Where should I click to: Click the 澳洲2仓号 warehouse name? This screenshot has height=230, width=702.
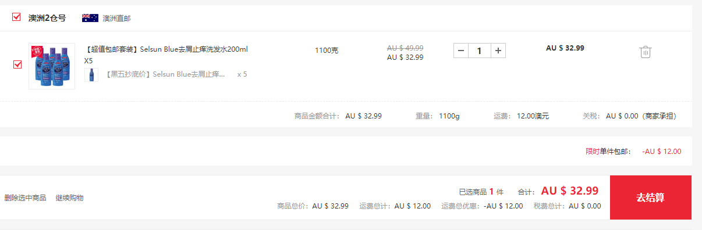(x=47, y=18)
